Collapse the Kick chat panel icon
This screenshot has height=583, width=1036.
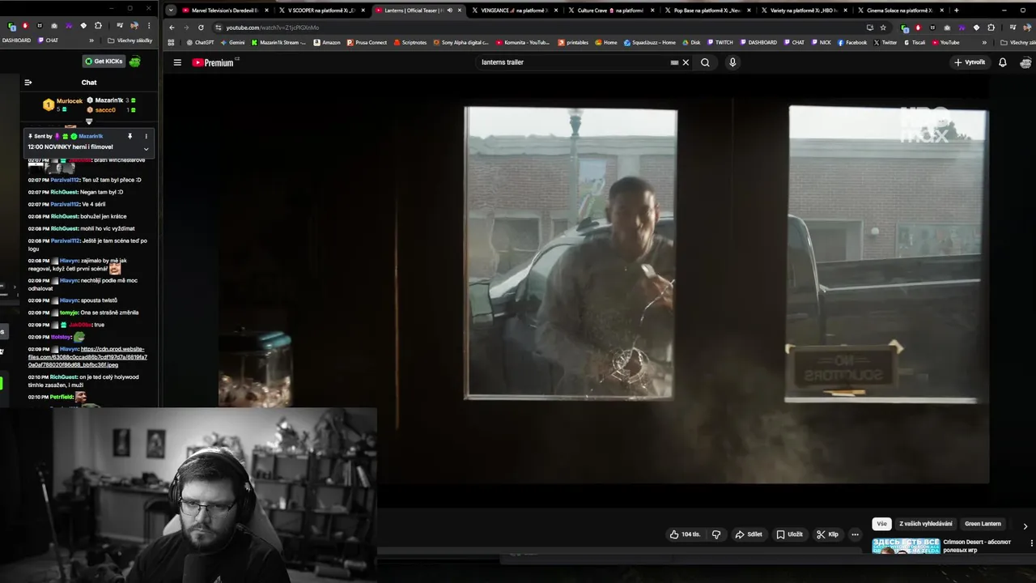[28, 82]
